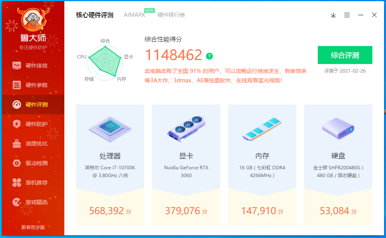Click the processor chip icon
The height and width of the screenshot is (238, 386).
(110, 129)
